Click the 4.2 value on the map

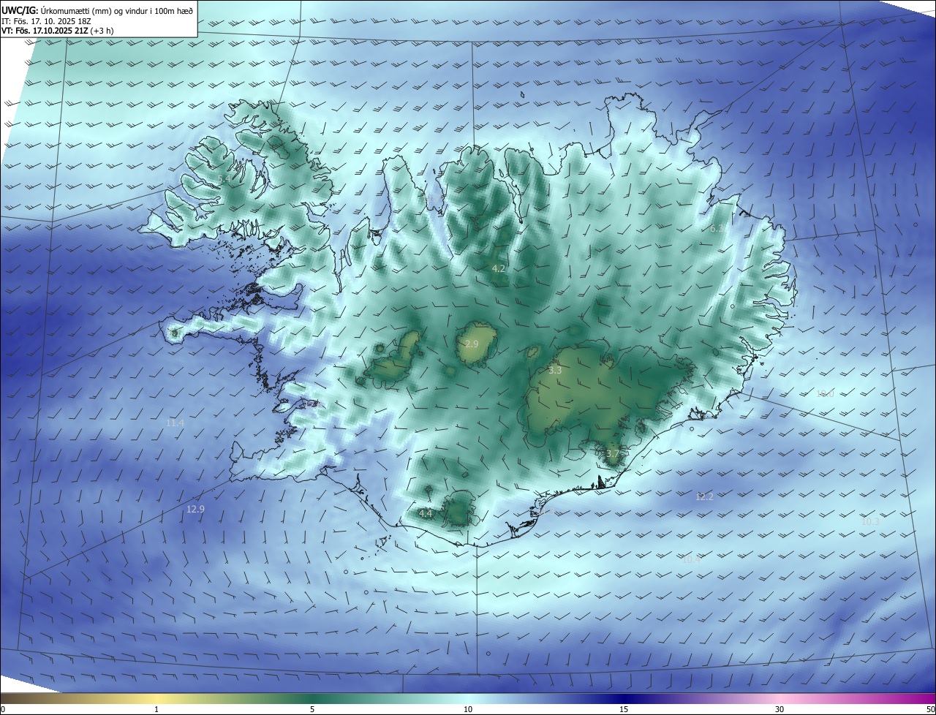coord(498,269)
